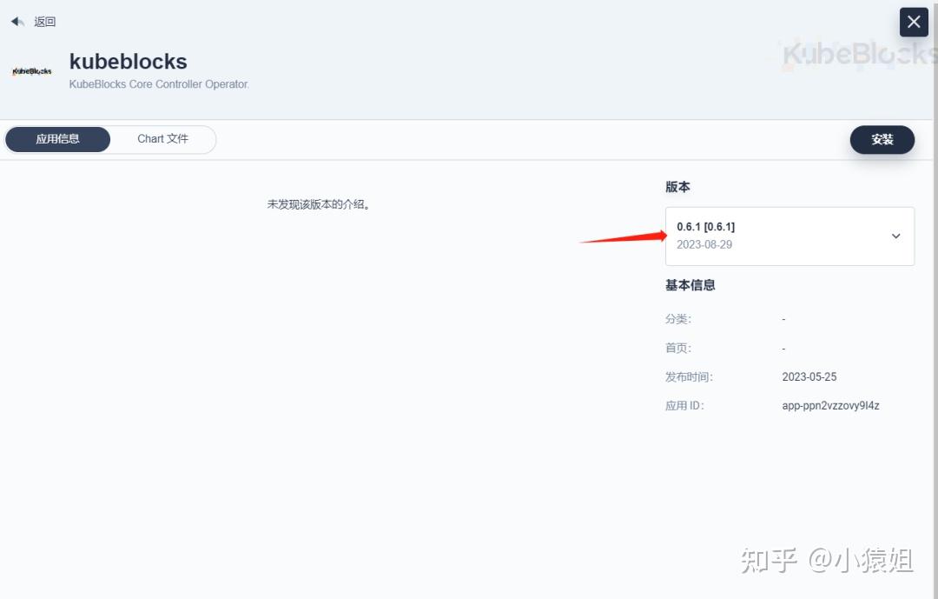The image size is (938, 599).
Task: Click the kubeblocks application title
Action: click(128, 61)
